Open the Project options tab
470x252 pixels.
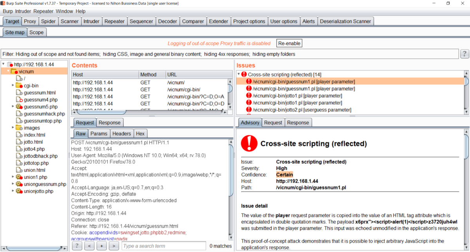[x=249, y=22]
